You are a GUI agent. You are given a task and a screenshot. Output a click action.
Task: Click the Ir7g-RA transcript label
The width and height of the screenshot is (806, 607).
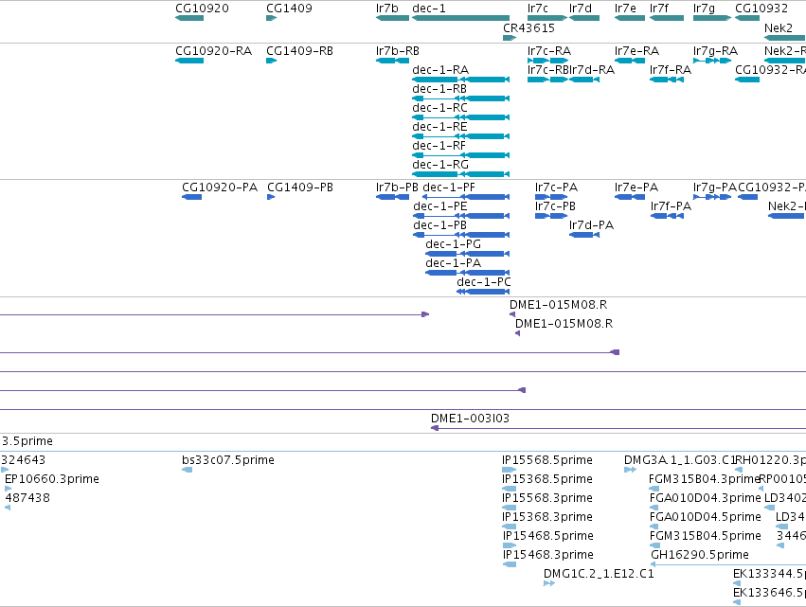pos(715,51)
